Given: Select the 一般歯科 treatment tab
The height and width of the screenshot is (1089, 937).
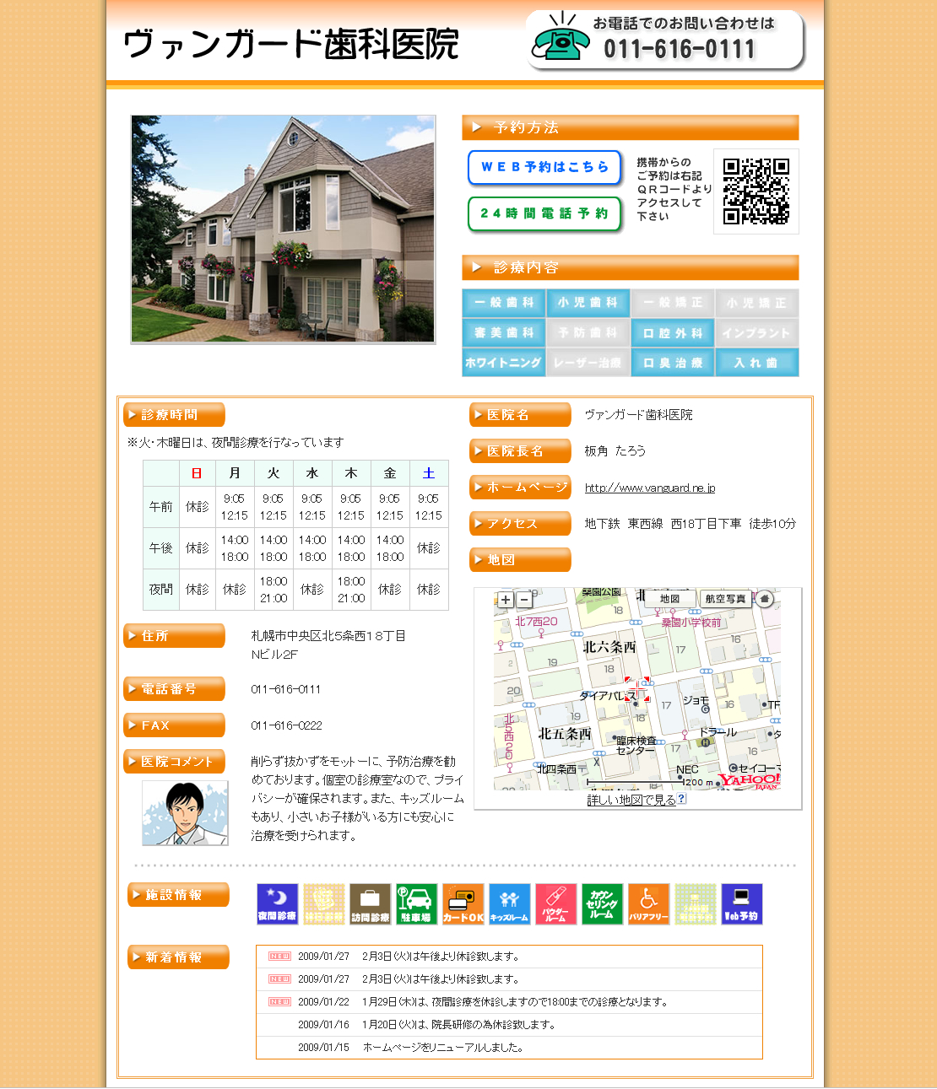Looking at the screenshot, I should (x=504, y=303).
